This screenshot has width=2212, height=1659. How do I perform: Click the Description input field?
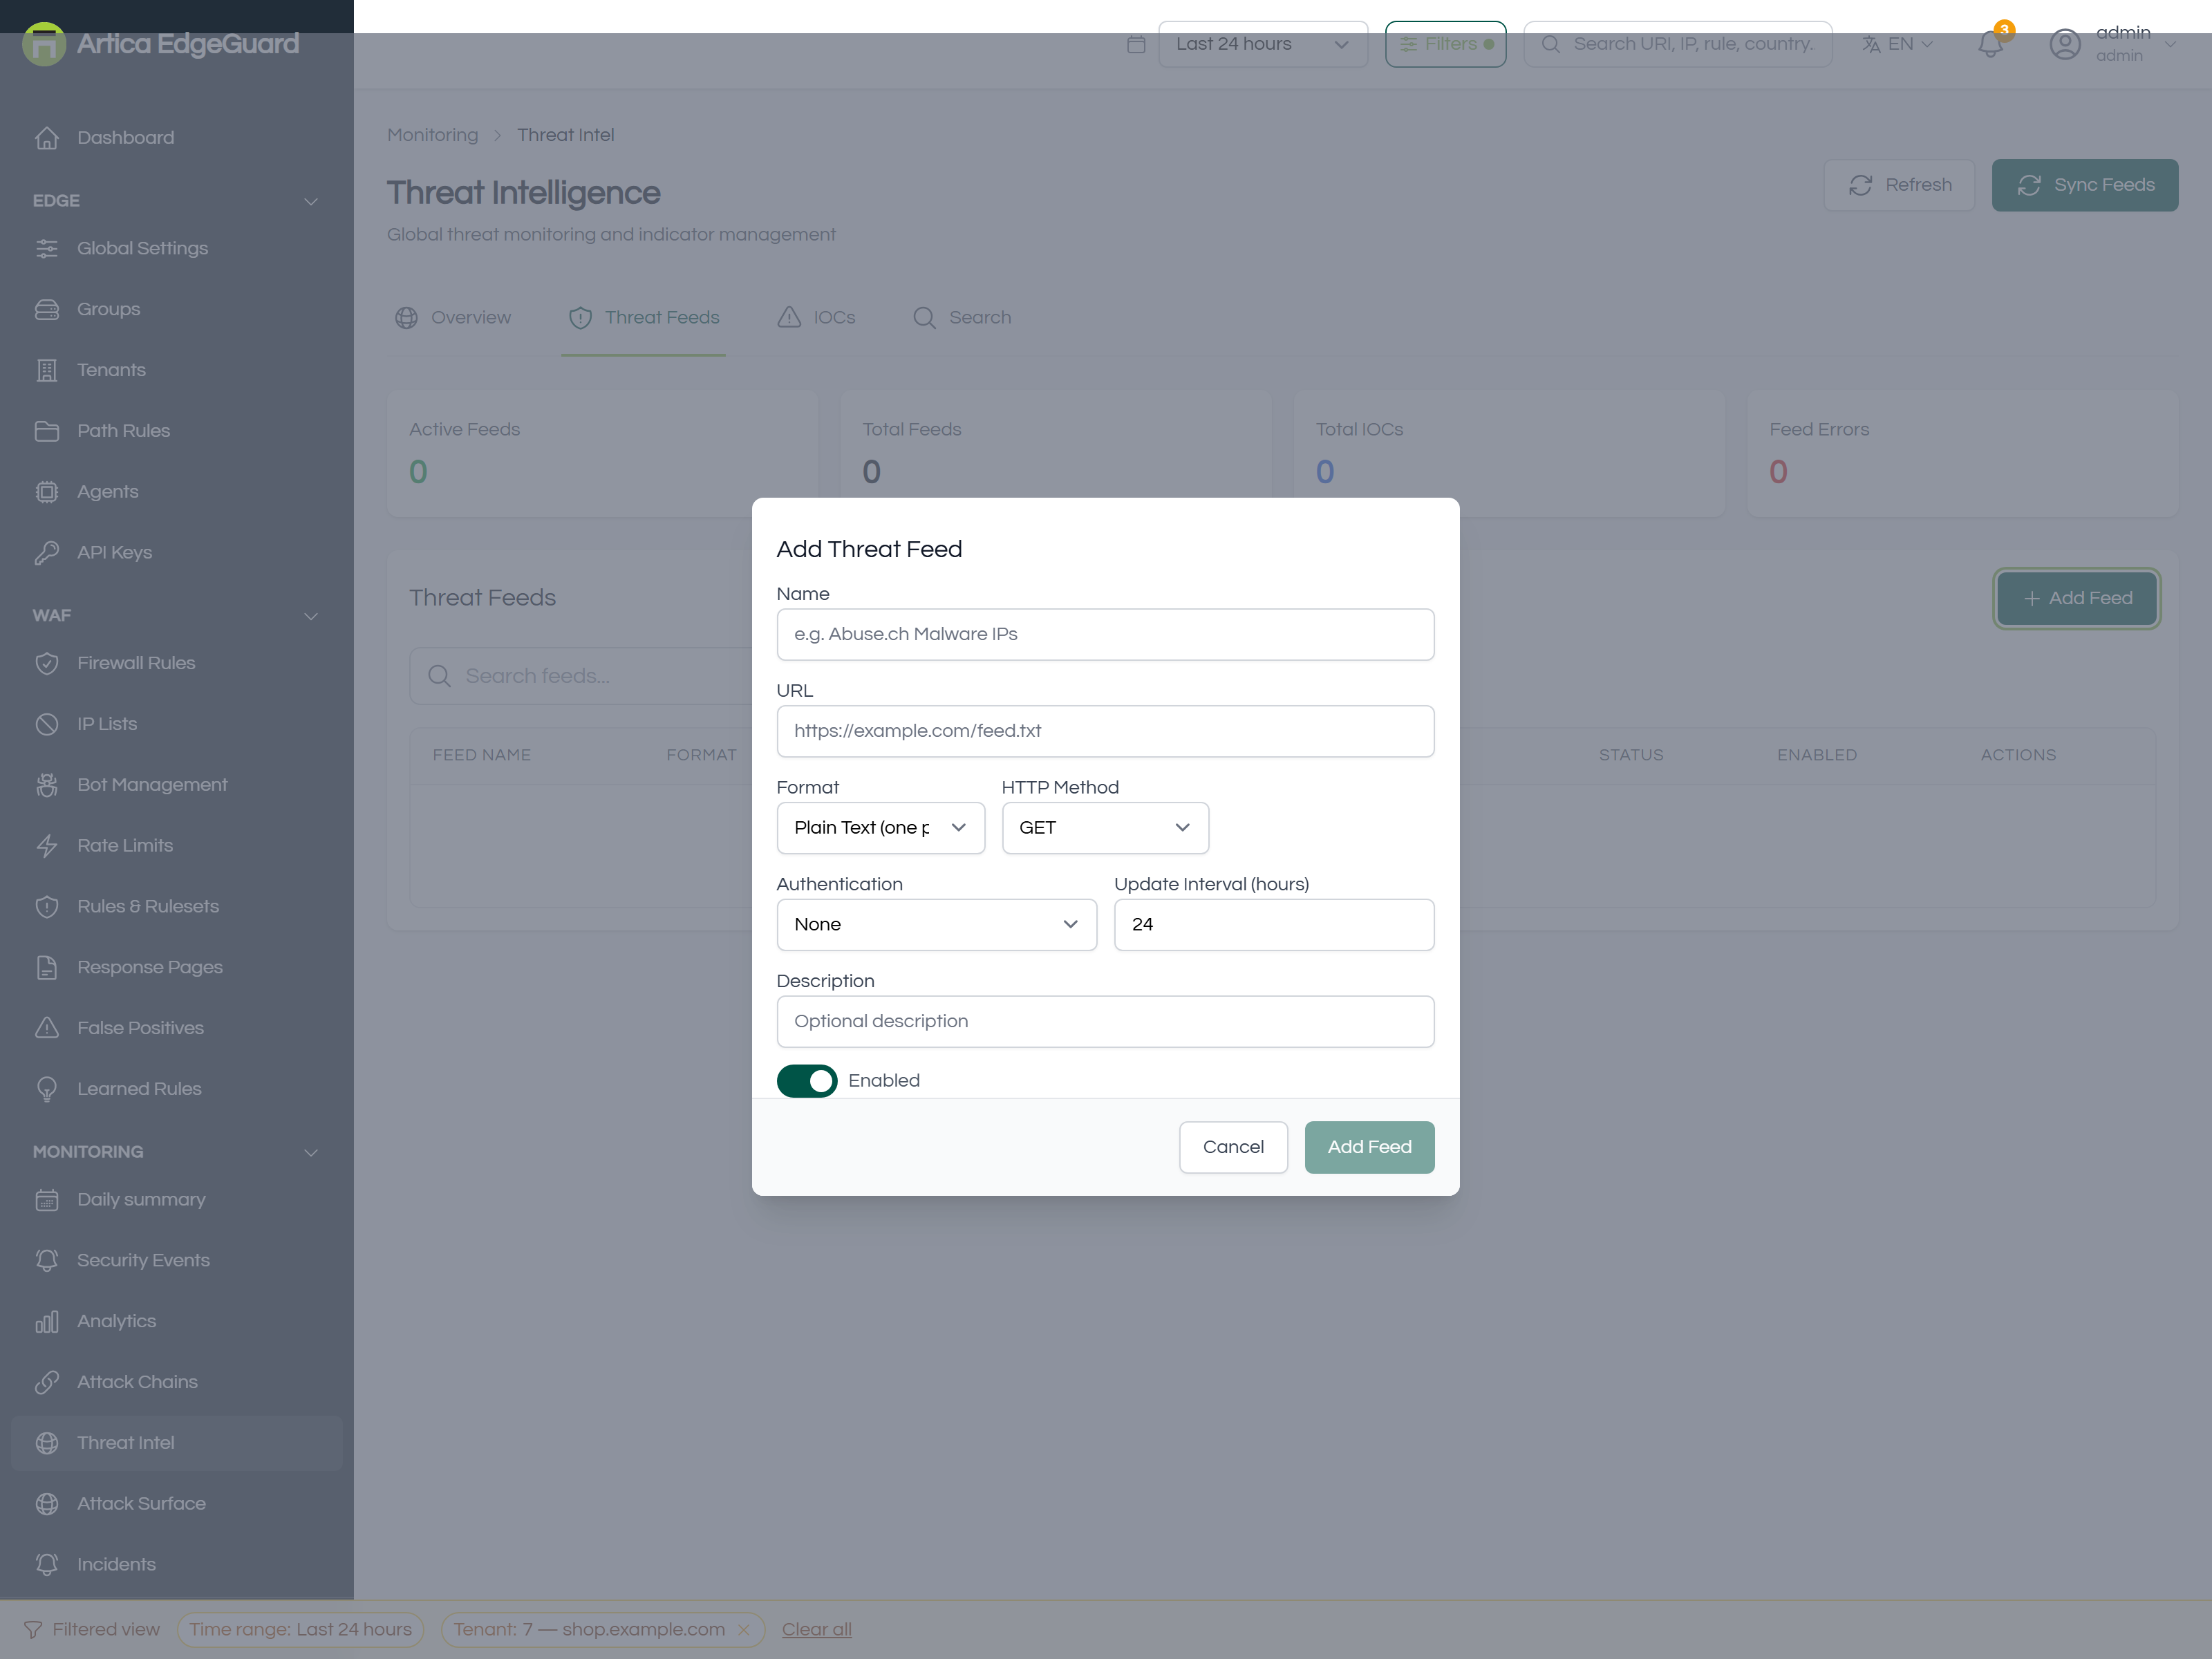pos(1105,1022)
